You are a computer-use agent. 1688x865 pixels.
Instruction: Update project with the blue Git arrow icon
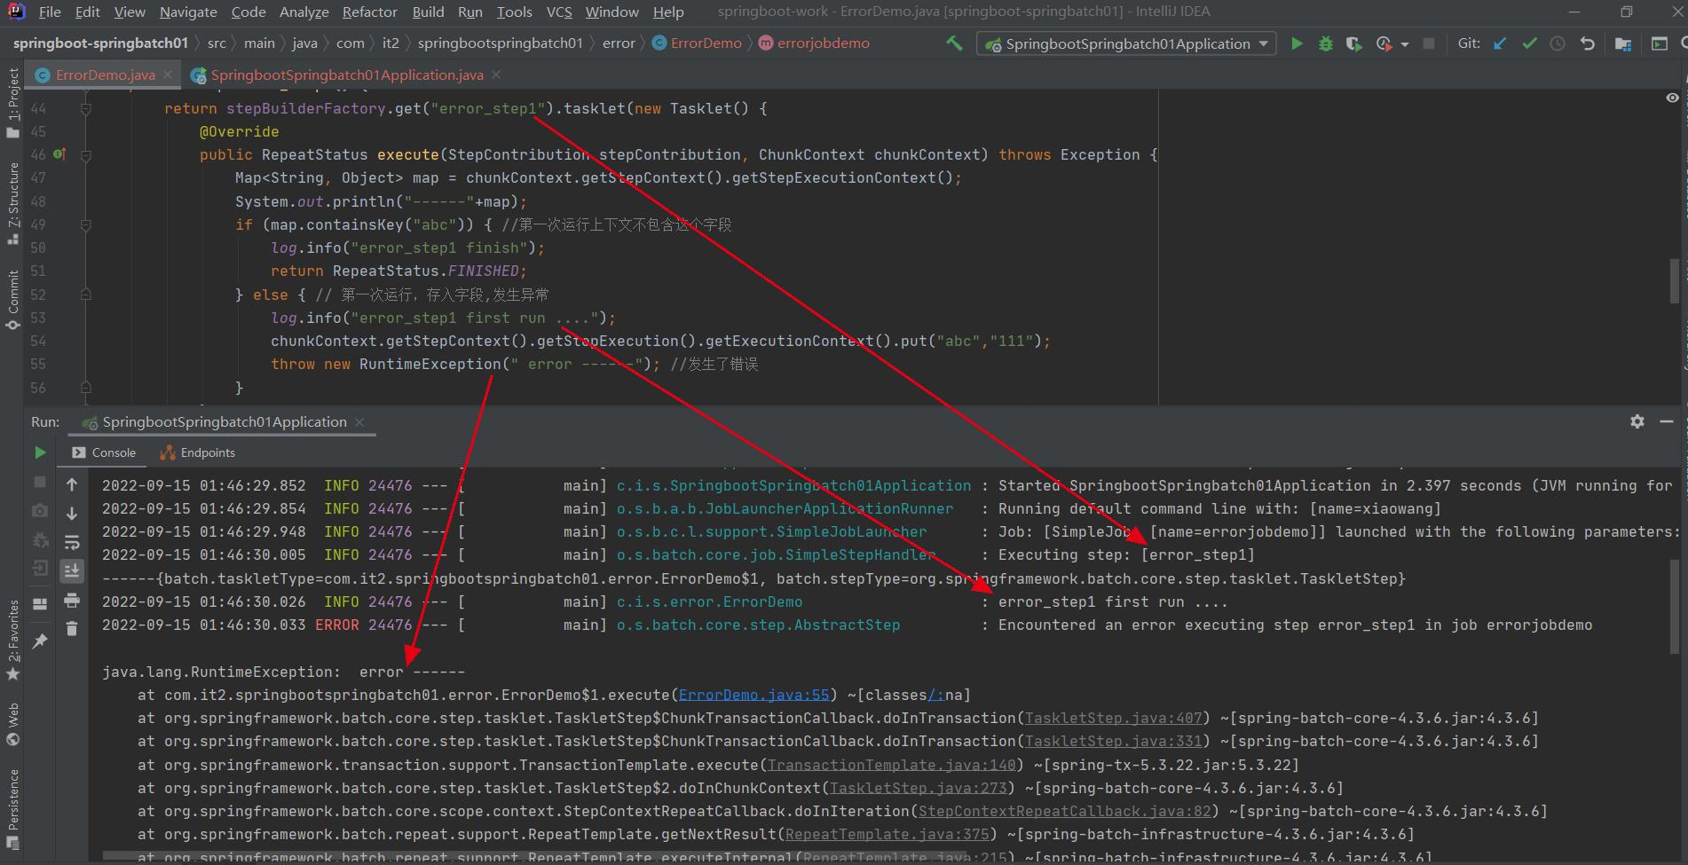tap(1500, 43)
